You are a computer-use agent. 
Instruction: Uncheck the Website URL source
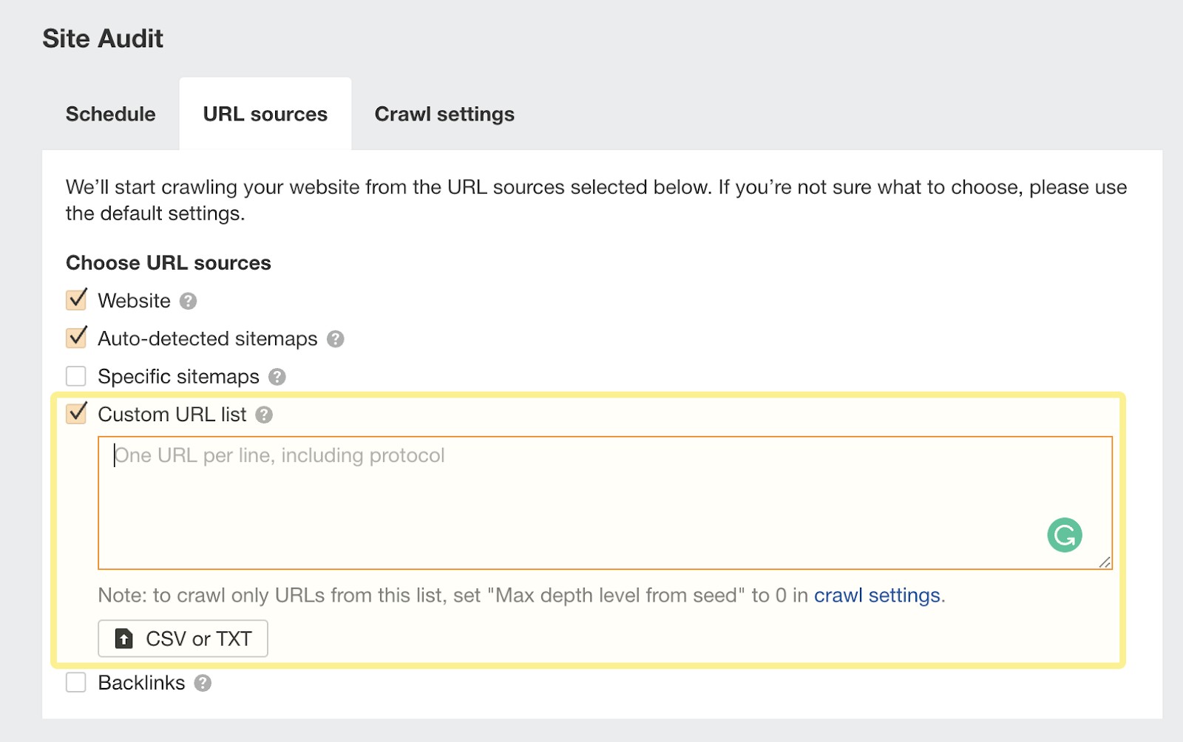(76, 300)
